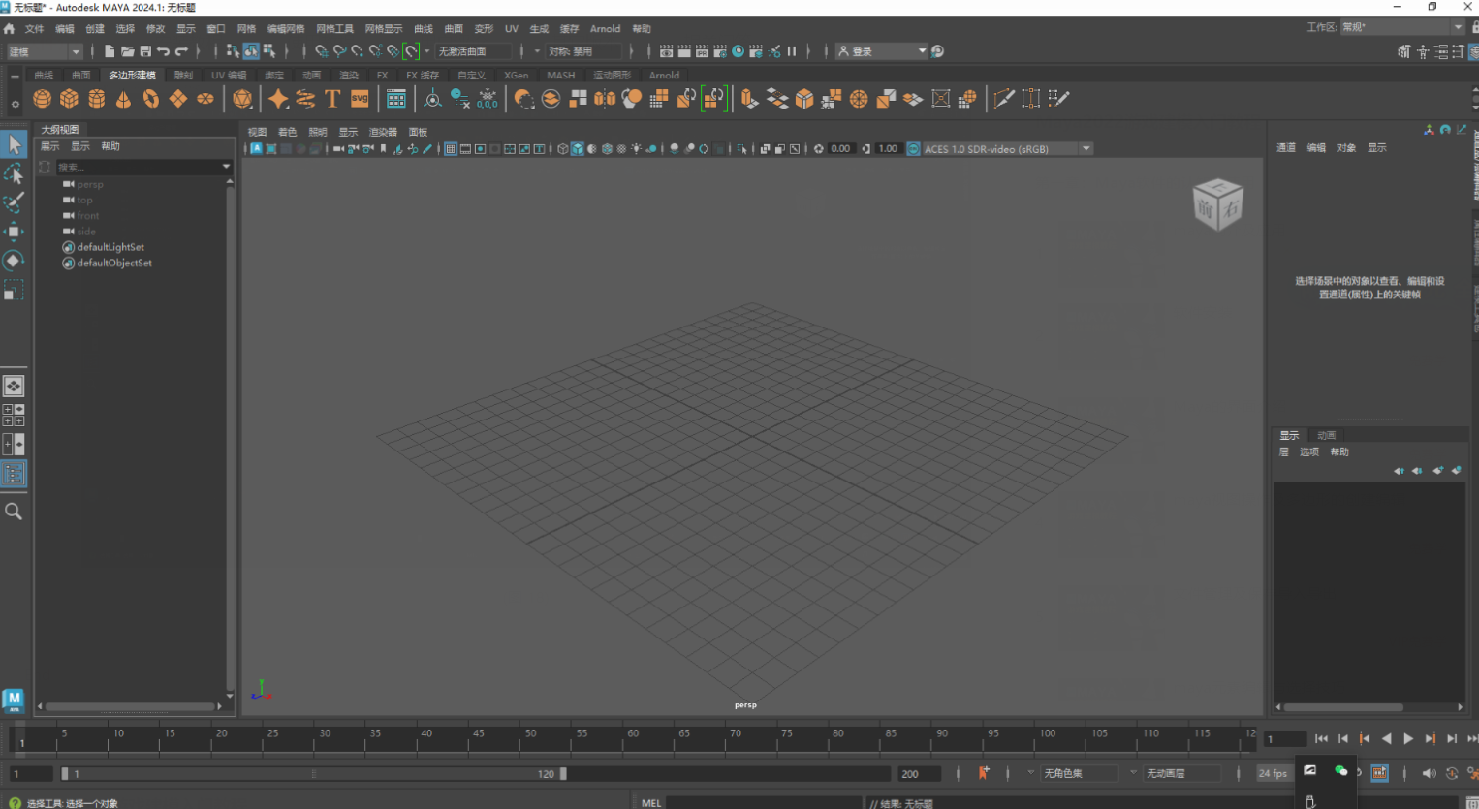Switch to the 雕刻 shelf tab
The image size is (1479, 809).
[183, 76]
